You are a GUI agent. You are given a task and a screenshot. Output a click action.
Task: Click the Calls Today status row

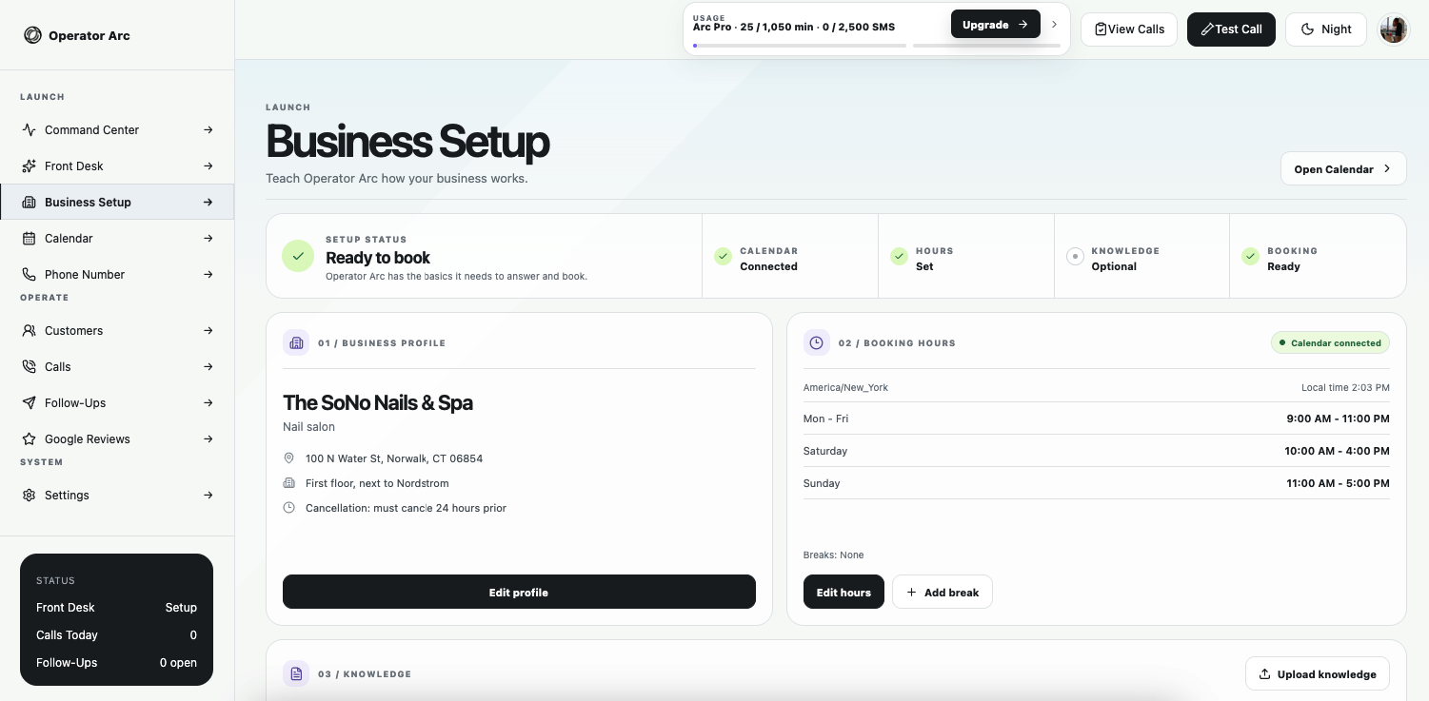tap(116, 634)
